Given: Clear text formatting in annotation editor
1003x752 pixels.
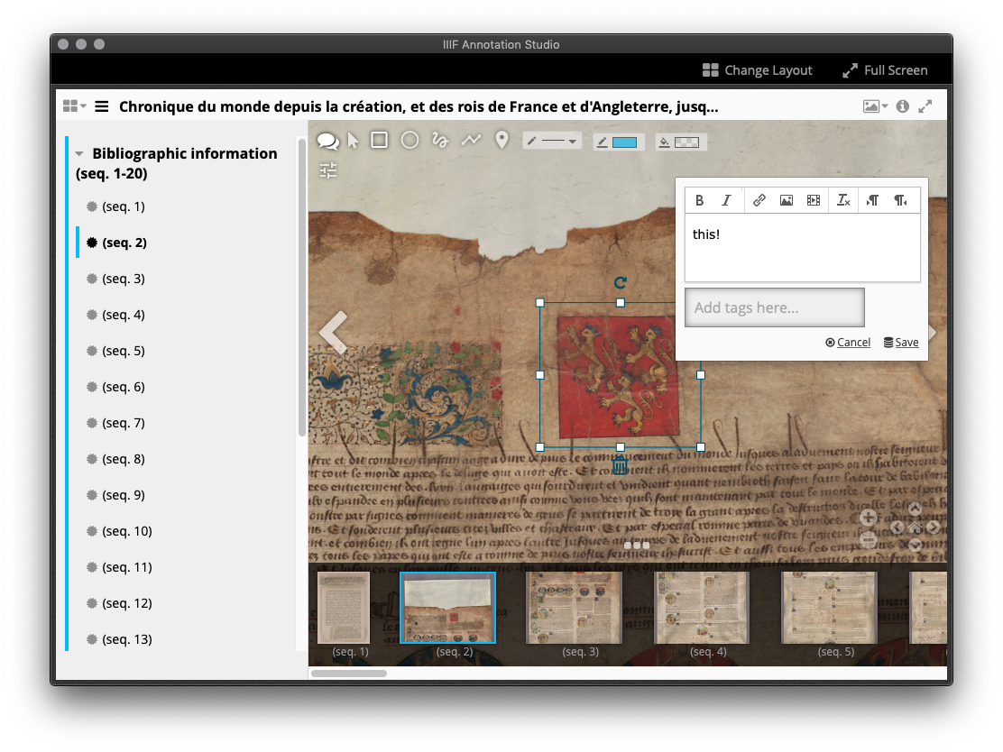Looking at the screenshot, I should (x=842, y=200).
